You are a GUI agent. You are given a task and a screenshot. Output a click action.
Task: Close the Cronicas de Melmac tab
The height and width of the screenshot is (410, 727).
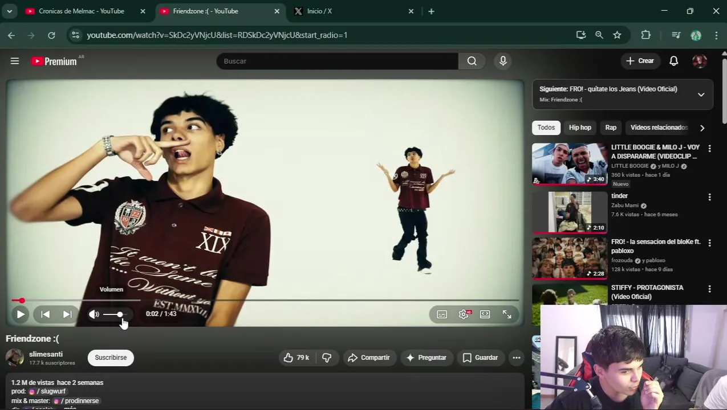pyautogui.click(x=143, y=11)
